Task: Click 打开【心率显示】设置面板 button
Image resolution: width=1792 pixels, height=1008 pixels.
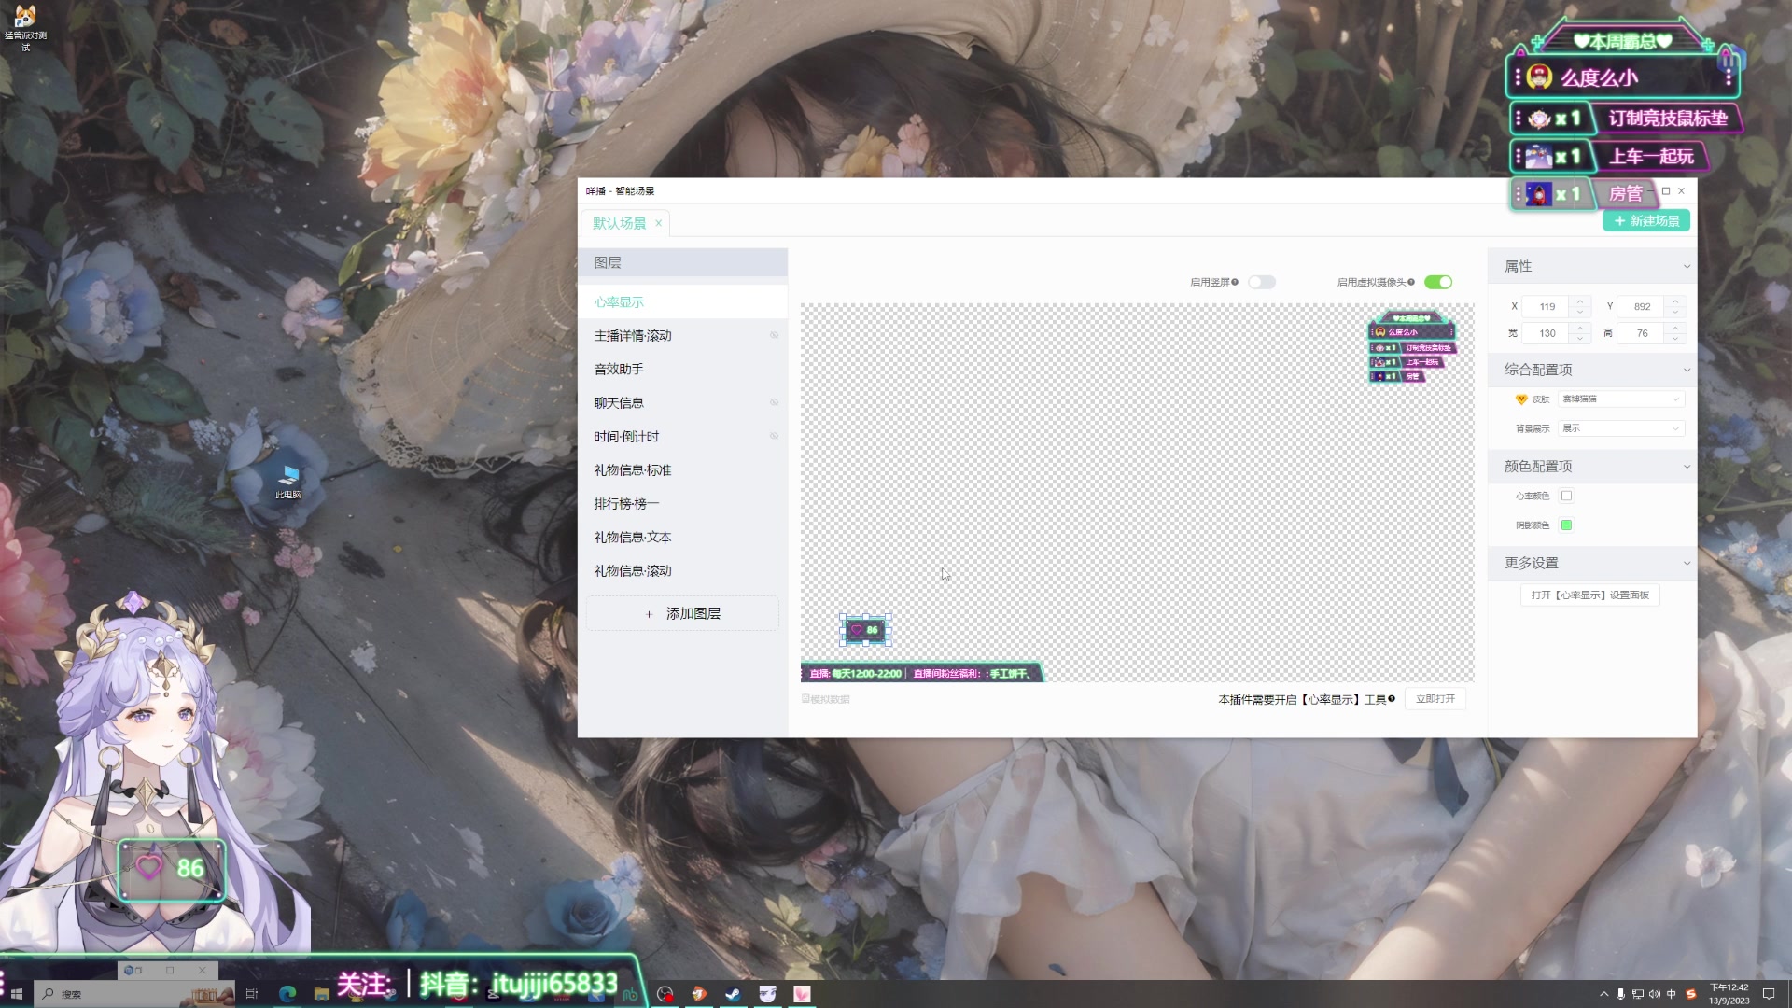Action: (1589, 595)
